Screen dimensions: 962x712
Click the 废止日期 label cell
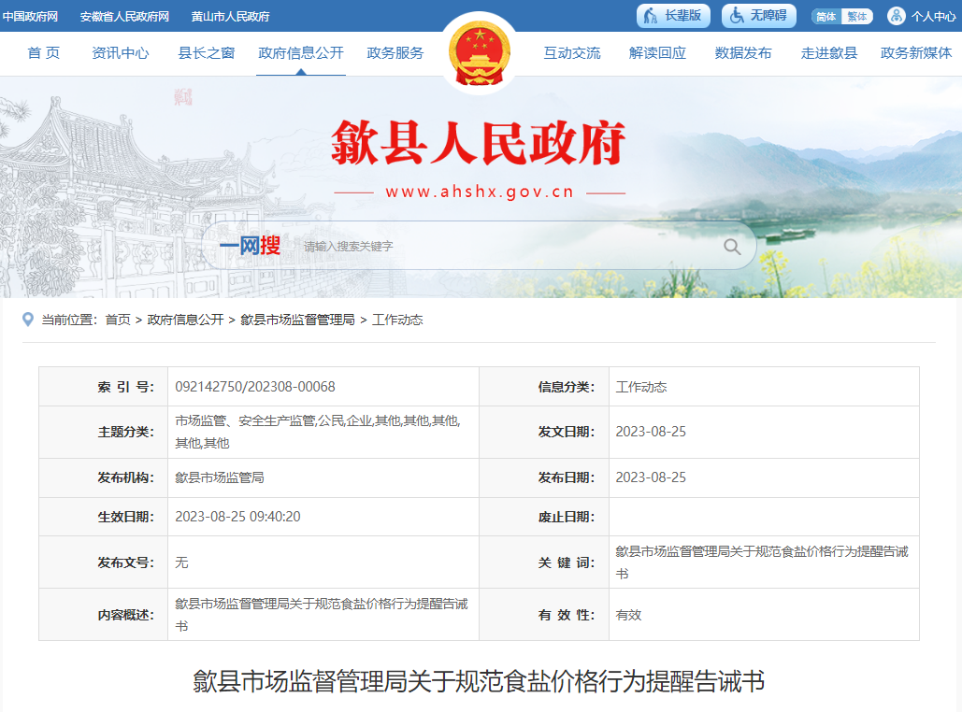pos(544,517)
